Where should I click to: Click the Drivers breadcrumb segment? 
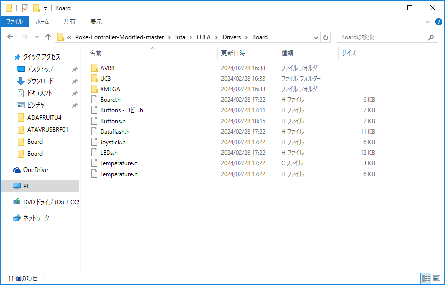pos(231,37)
